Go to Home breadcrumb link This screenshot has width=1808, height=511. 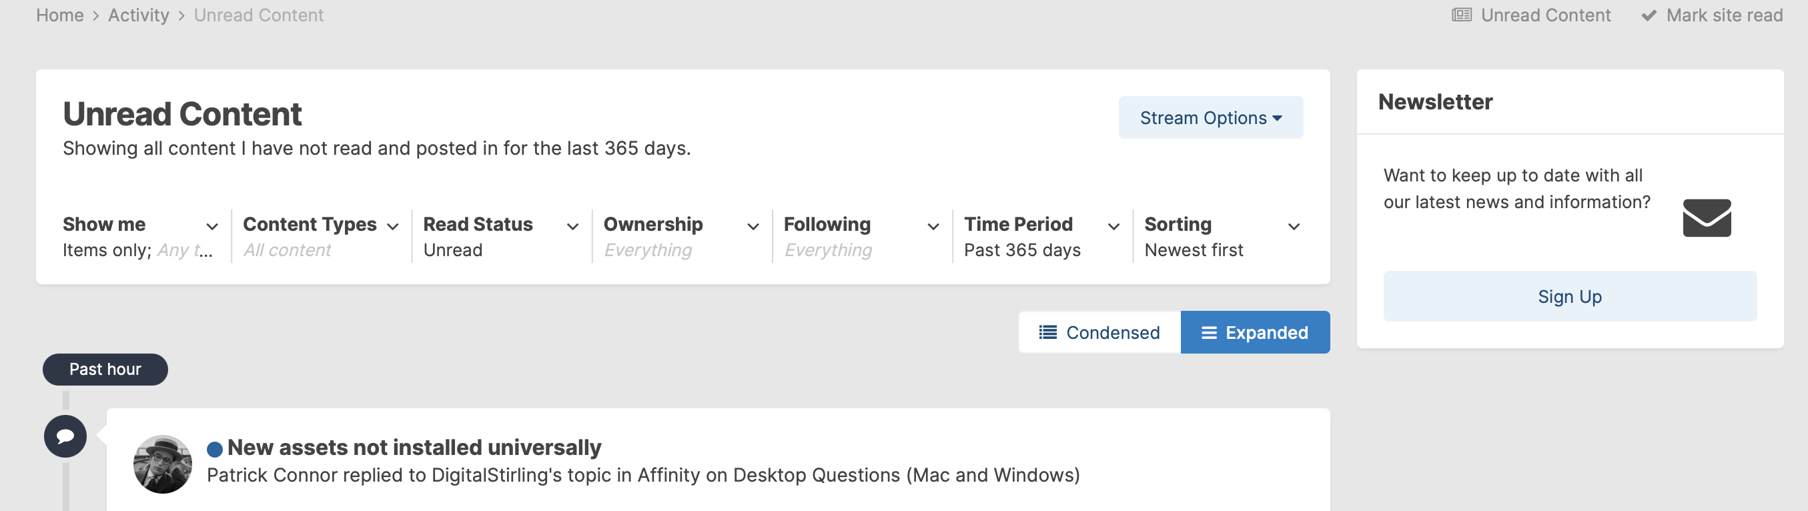[x=59, y=15]
